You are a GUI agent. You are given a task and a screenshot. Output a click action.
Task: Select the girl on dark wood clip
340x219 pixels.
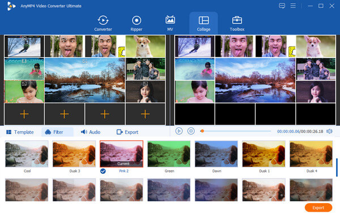[x=145, y=92]
